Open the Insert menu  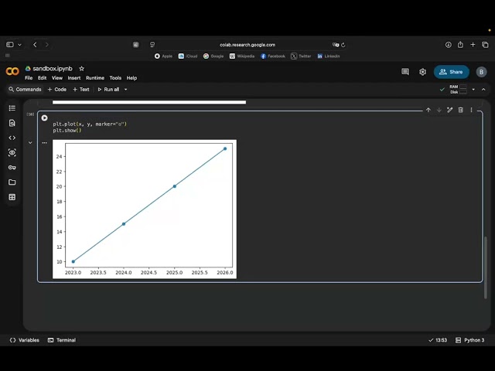tap(74, 78)
